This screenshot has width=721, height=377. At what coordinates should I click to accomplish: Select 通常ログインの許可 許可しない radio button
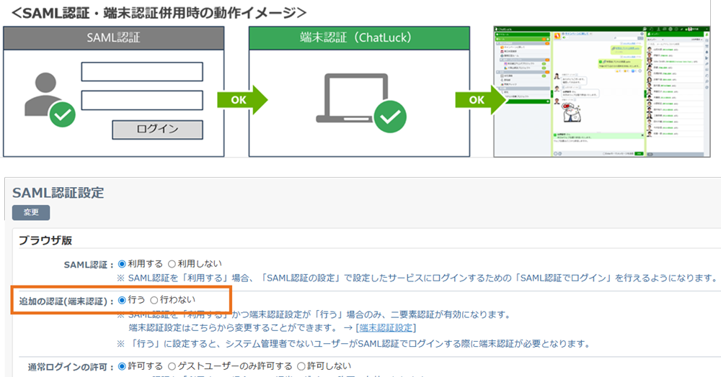(x=301, y=366)
